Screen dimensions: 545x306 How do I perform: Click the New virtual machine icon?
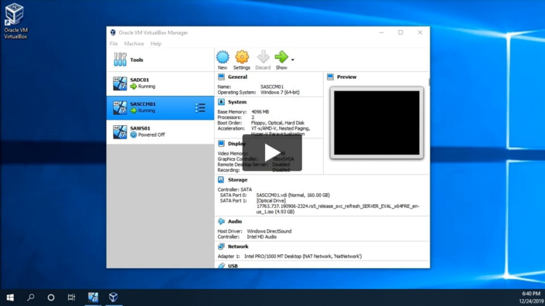222,58
